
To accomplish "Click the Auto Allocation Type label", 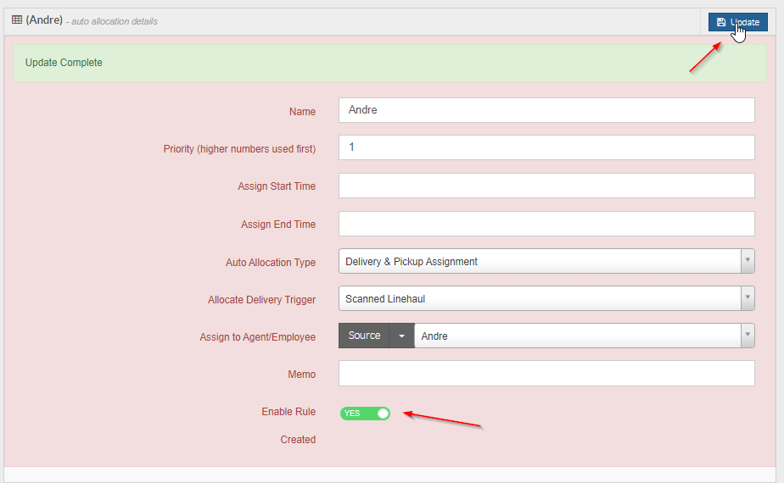I will coord(271,262).
